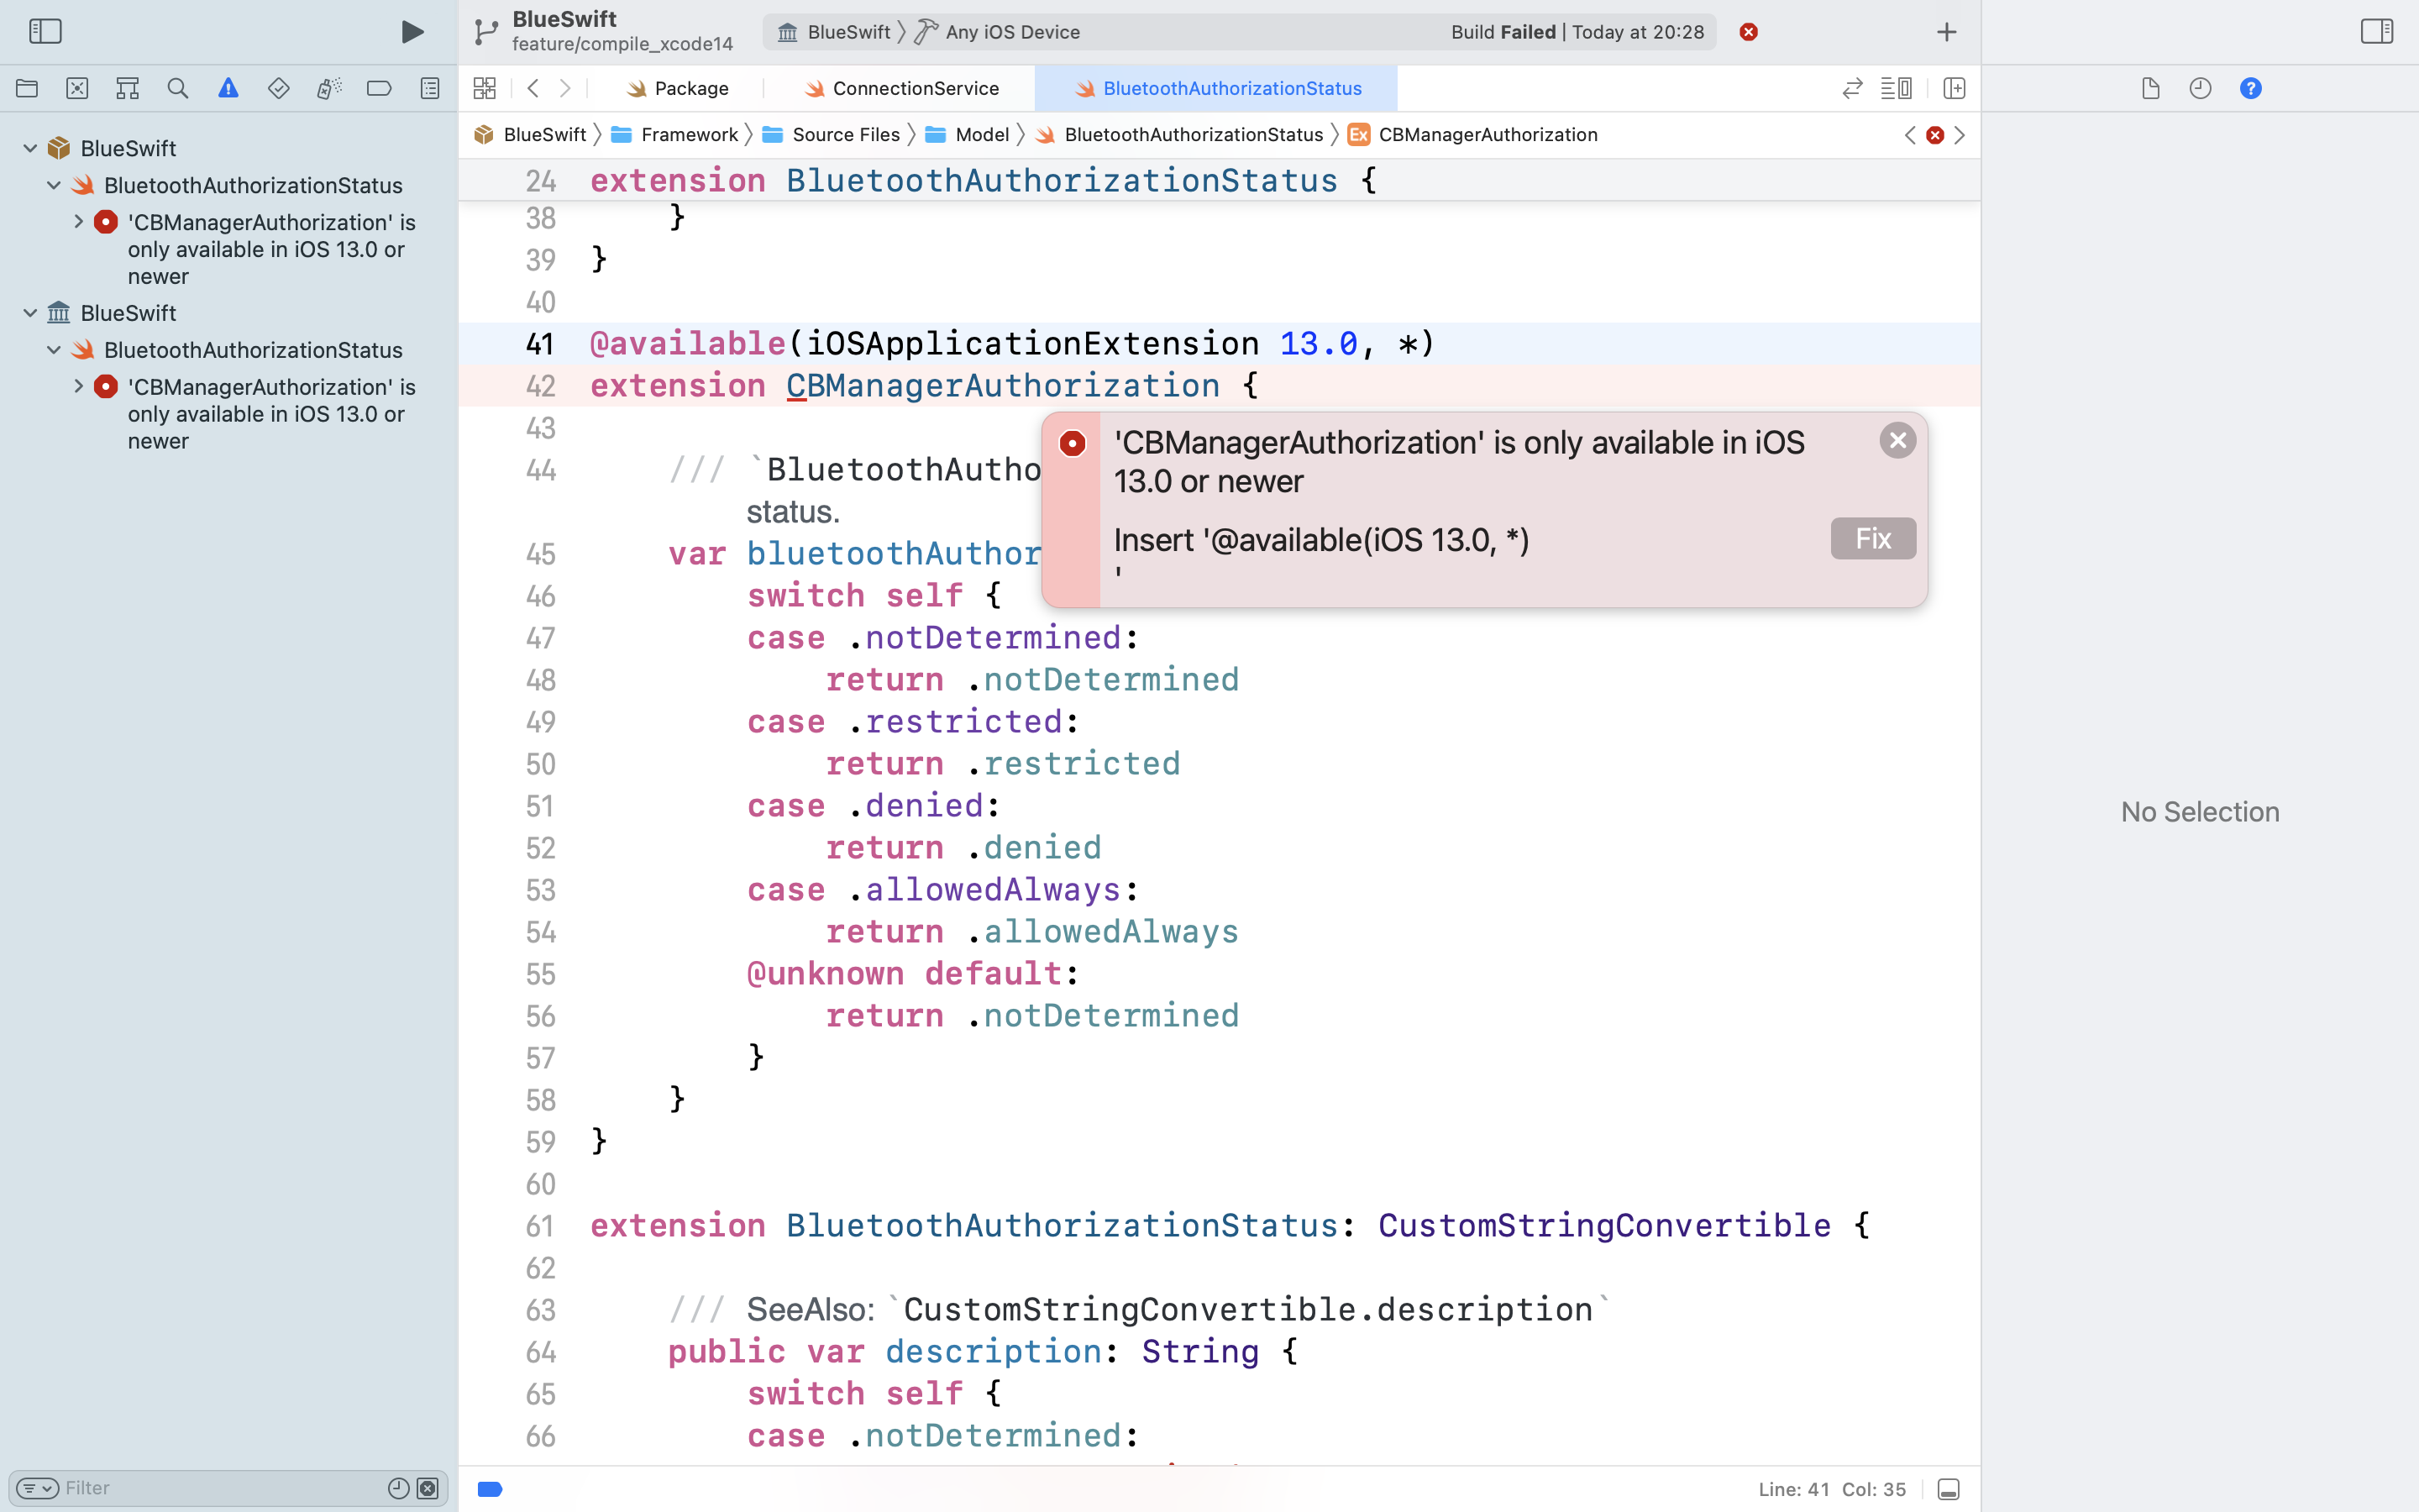The image size is (2419, 1512).
Task: Toggle the left navigator sidebar
Action: (x=45, y=32)
